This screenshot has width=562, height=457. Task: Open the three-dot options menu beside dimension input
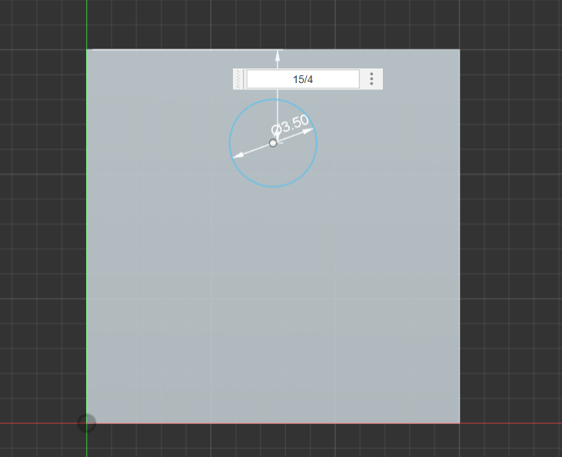tap(371, 79)
